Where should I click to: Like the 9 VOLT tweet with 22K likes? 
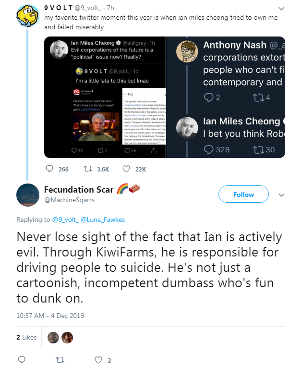126,169
